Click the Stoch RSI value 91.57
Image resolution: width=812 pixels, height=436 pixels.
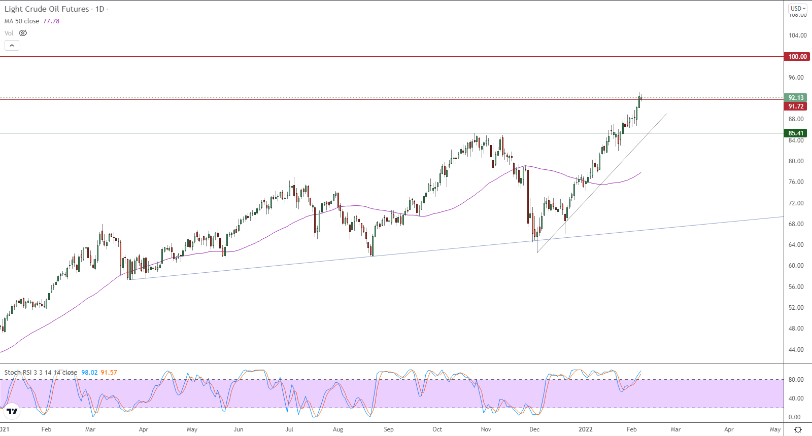[109, 372]
